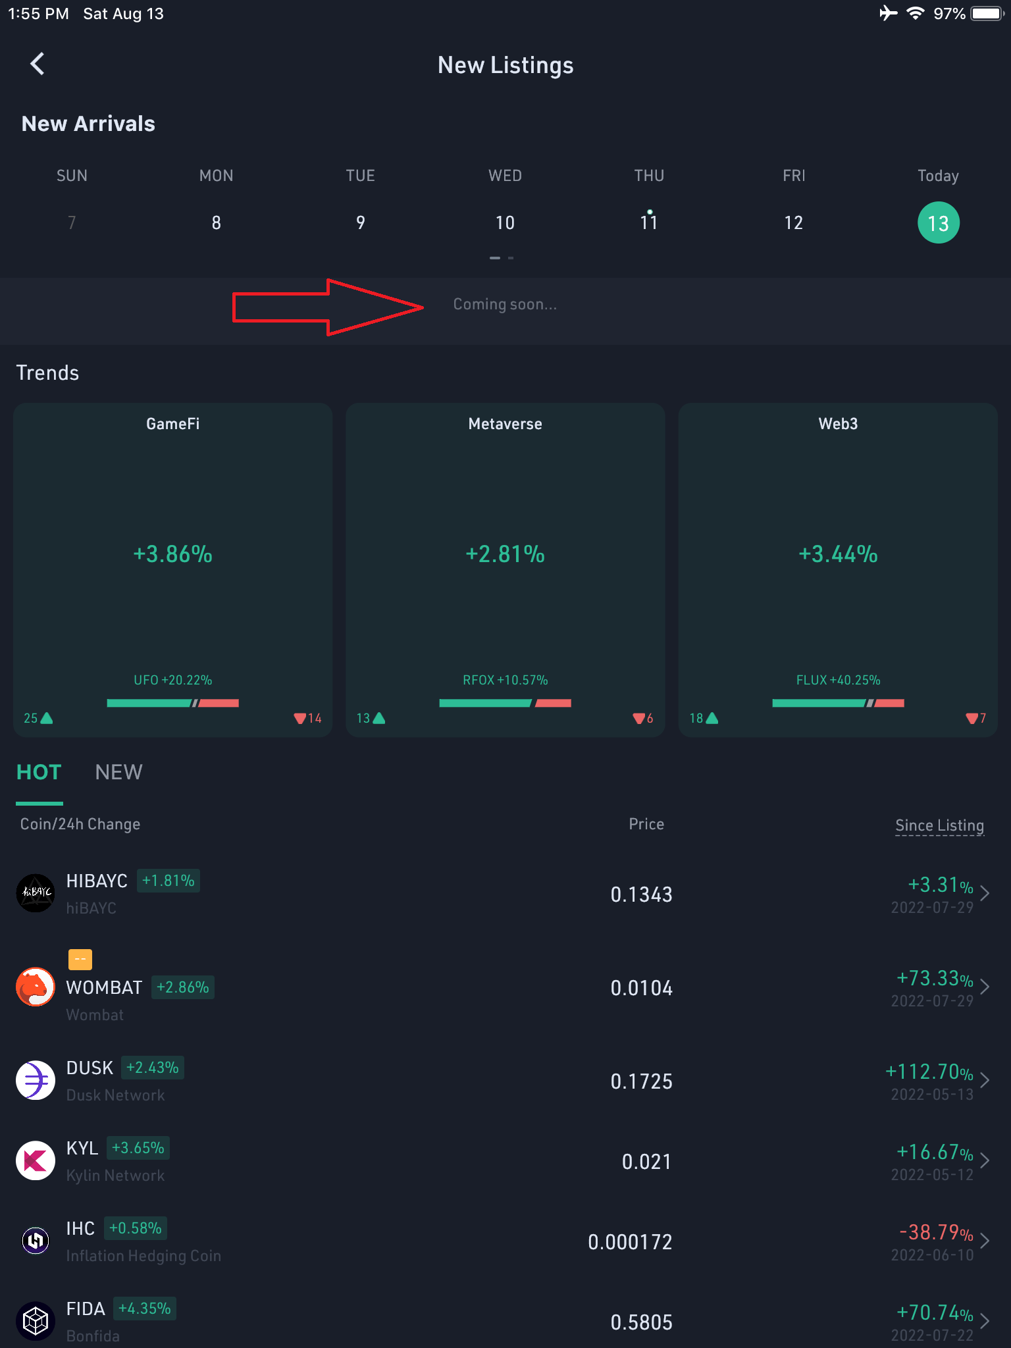Tap DUSK price 0.1725
Screen dimensions: 1011x1348
coord(642,1081)
